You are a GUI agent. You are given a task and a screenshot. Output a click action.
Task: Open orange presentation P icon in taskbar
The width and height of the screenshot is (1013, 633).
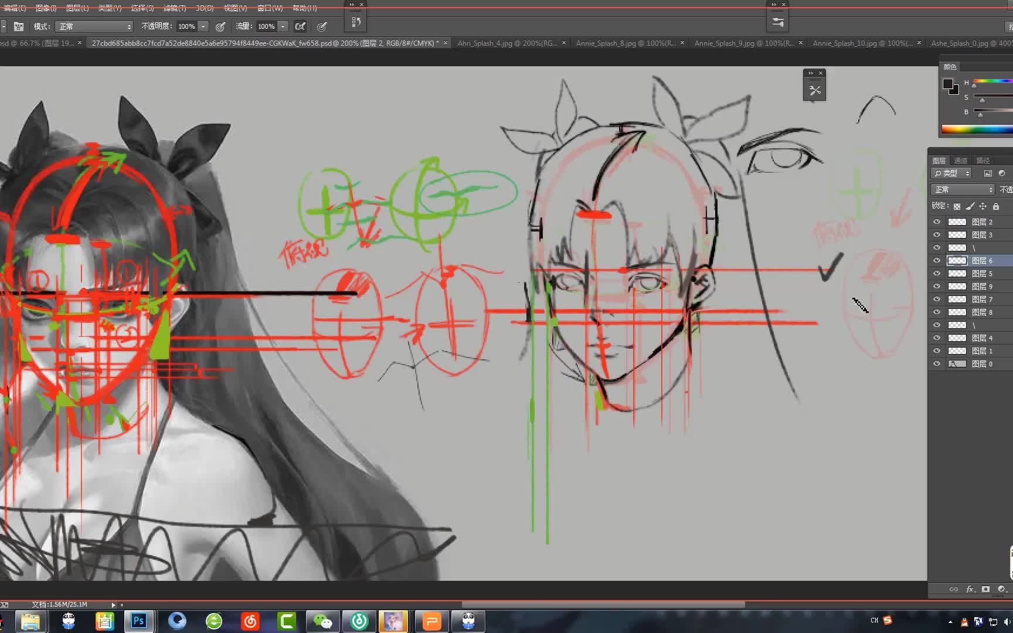[x=431, y=621]
